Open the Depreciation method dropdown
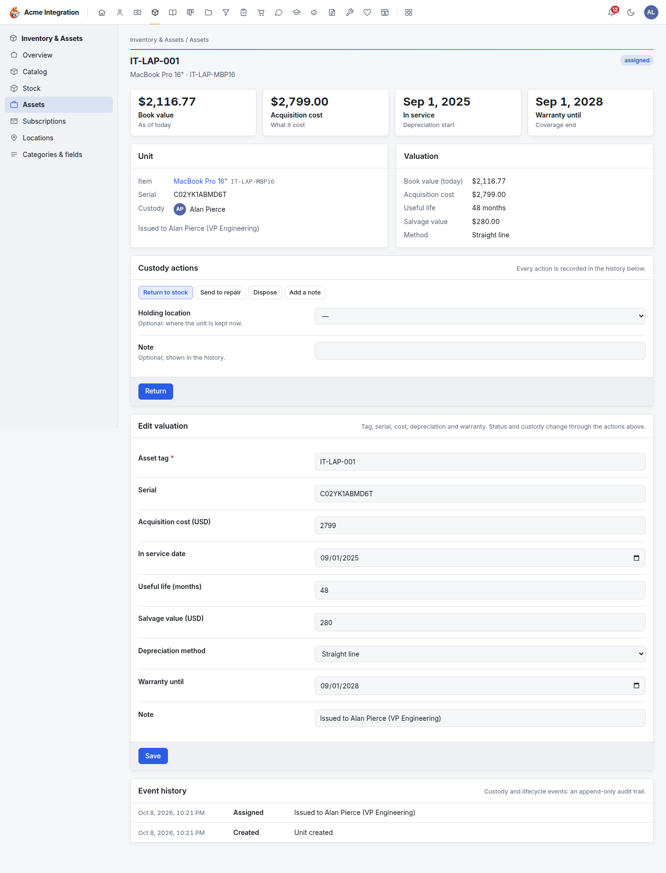The width and height of the screenshot is (666, 873). click(480, 654)
